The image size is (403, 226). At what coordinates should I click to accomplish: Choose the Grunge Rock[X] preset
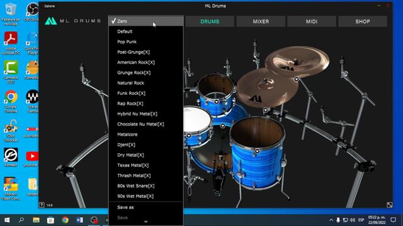145,73
